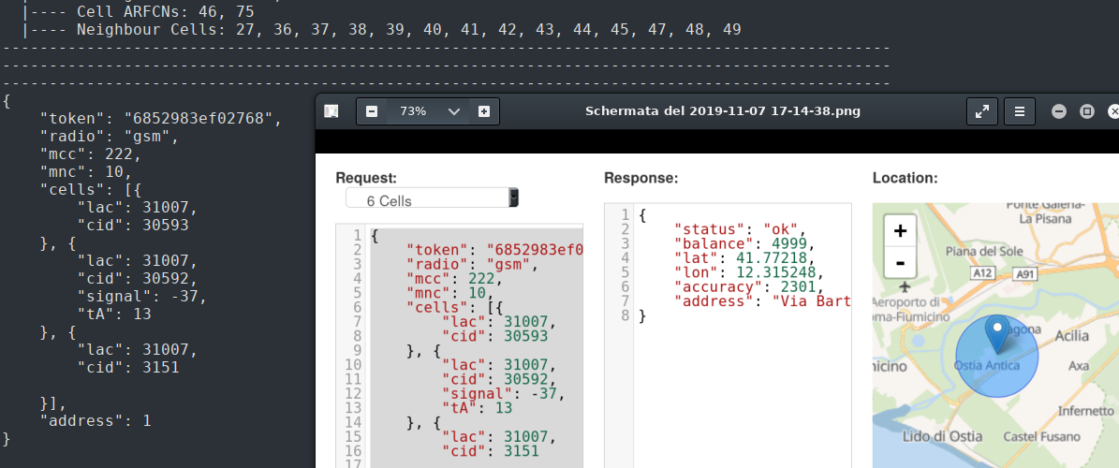This screenshot has width=1119, height=468.
Task: Expand the zoom level dropdown chevron
Action: [454, 111]
